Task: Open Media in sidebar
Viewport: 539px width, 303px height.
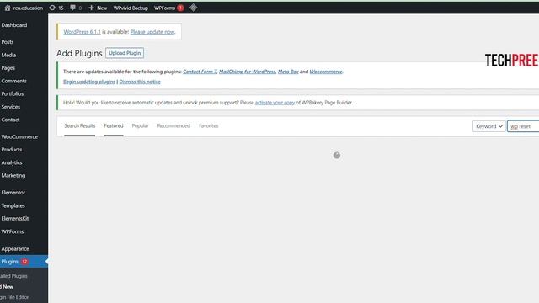Action: [x=8, y=55]
